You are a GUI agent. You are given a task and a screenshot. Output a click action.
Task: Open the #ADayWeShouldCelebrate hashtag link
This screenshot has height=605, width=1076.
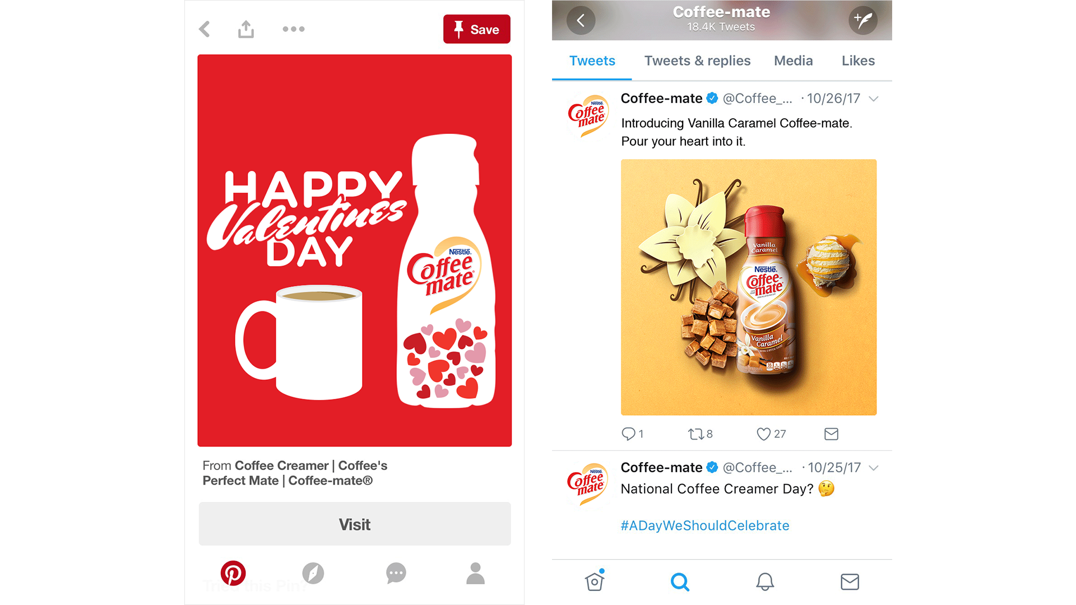click(x=705, y=525)
